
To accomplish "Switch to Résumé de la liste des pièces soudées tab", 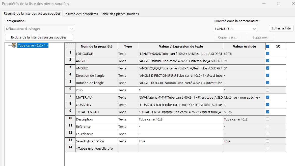I will [32, 14].
